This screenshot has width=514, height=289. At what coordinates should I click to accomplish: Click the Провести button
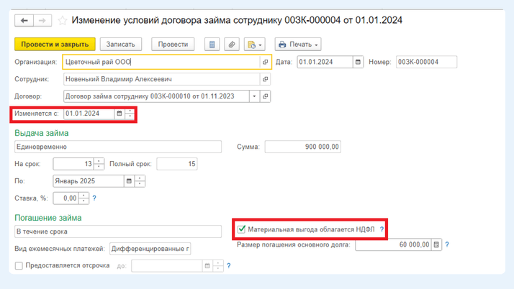(173, 45)
